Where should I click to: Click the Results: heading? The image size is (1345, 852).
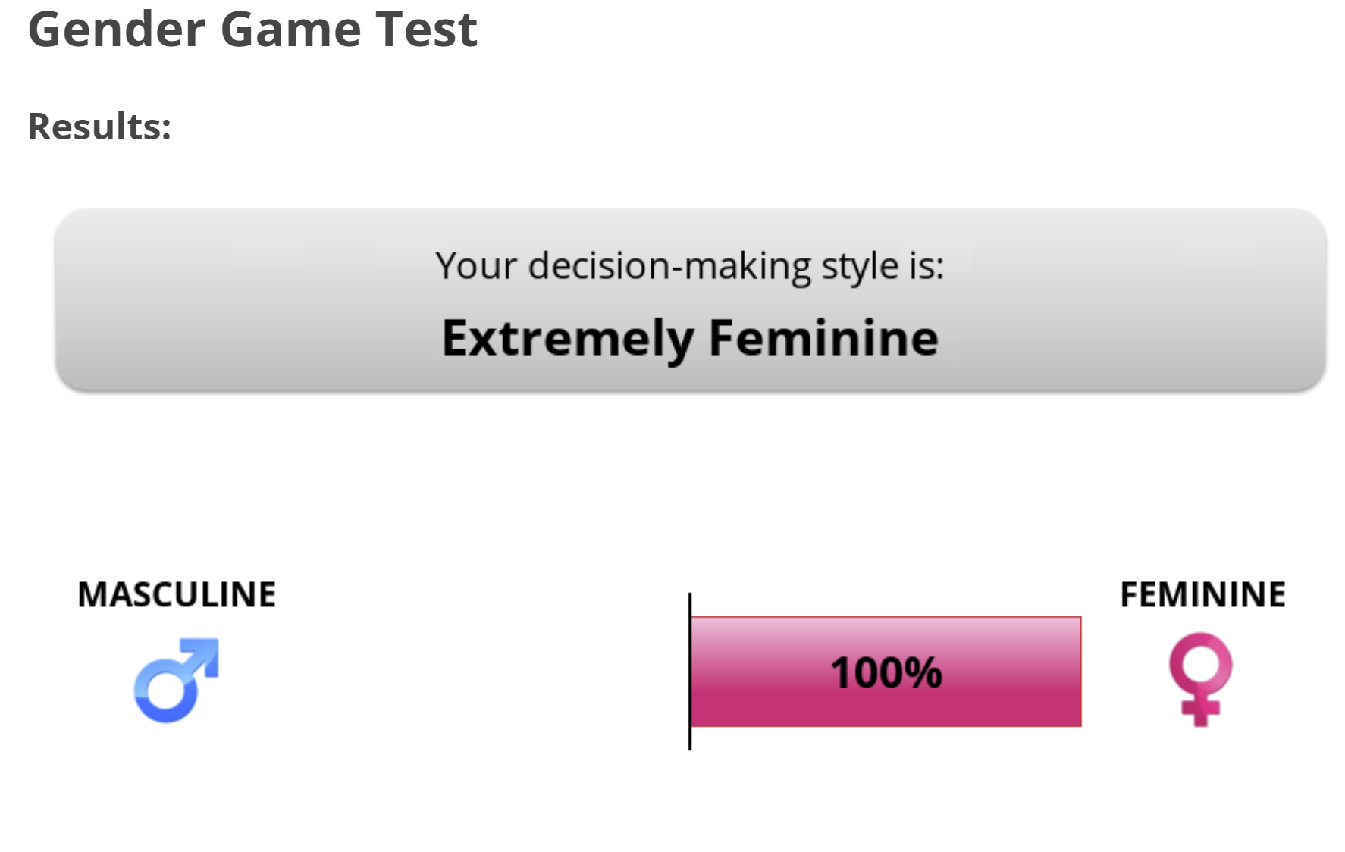(99, 126)
